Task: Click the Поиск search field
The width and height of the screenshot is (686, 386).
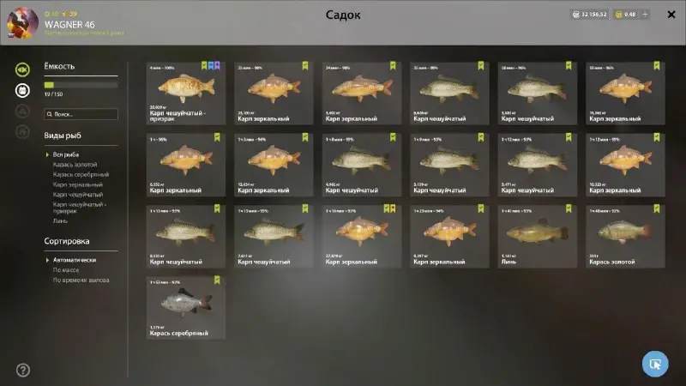Action: 81,114
